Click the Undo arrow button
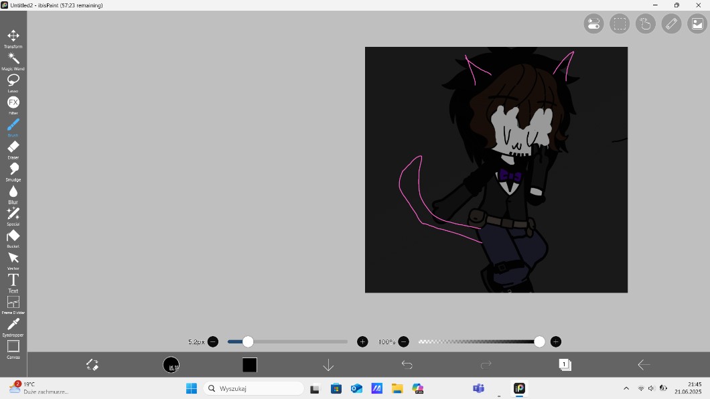The height and width of the screenshot is (399, 710). pyautogui.click(x=407, y=365)
